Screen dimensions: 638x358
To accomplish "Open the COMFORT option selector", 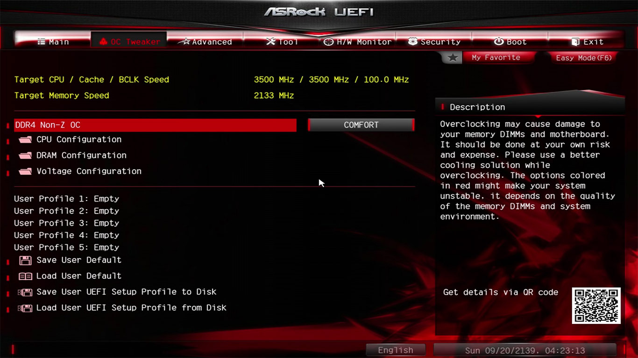I will [361, 125].
